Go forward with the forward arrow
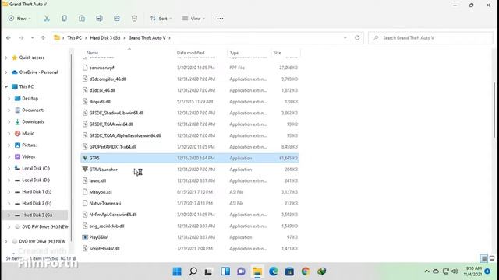 click(x=21, y=38)
